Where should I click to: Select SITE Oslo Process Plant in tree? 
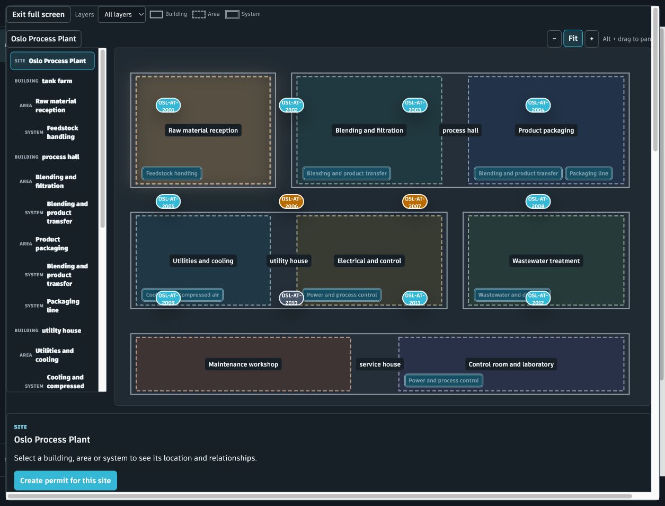pos(52,60)
